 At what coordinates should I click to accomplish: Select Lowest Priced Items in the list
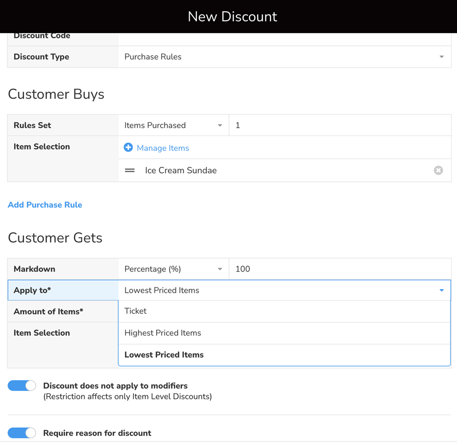[164, 355]
